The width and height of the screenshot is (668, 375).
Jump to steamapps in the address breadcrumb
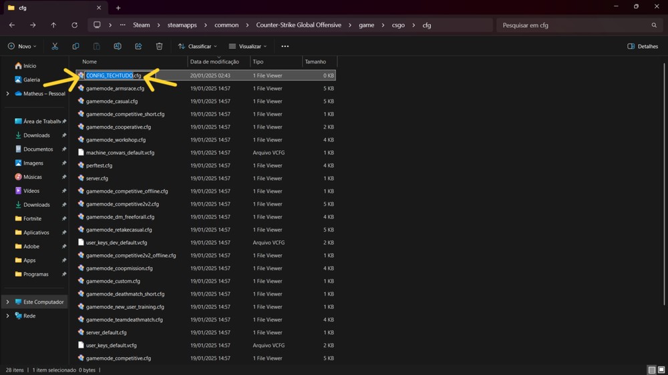click(184, 25)
